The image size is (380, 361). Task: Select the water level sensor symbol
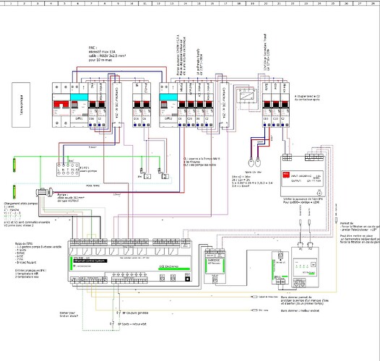click(x=255, y=297)
